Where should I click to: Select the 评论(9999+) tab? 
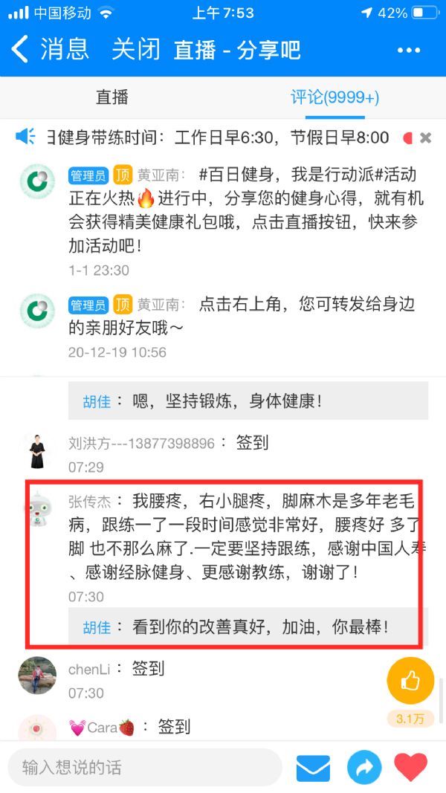334,97
